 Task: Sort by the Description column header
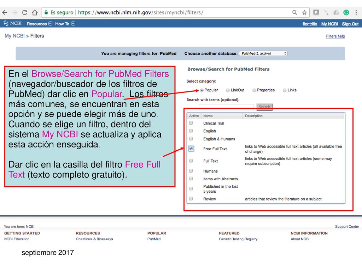[x=294, y=116]
